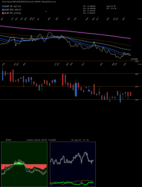Click the 441 price axis label
Screen dimensions: 142x187
click(x=137, y=87)
